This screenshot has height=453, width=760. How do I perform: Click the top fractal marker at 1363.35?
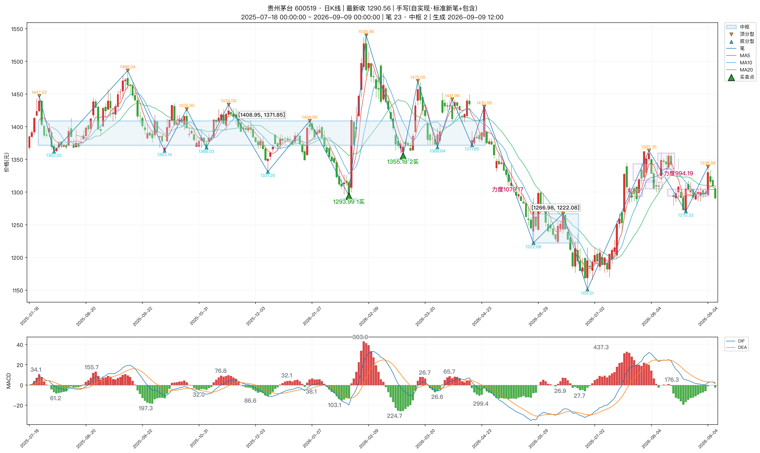coord(649,151)
